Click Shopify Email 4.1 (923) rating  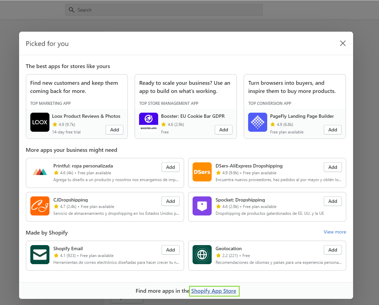(64, 256)
